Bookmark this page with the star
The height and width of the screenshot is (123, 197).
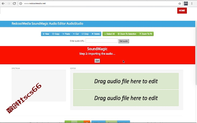pyautogui.click(x=180, y=3)
